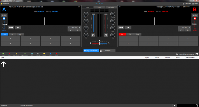Decrease Deck A loop length with minus

pos(69,27)
